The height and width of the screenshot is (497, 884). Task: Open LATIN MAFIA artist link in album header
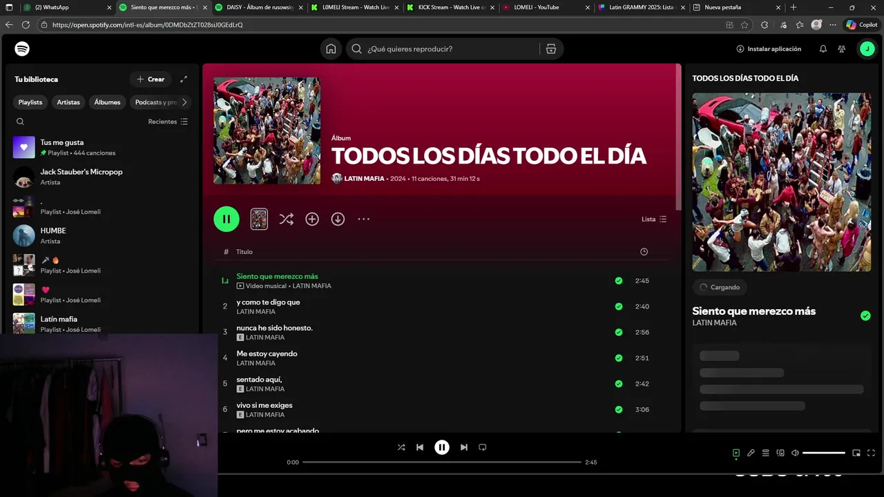(x=364, y=179)
